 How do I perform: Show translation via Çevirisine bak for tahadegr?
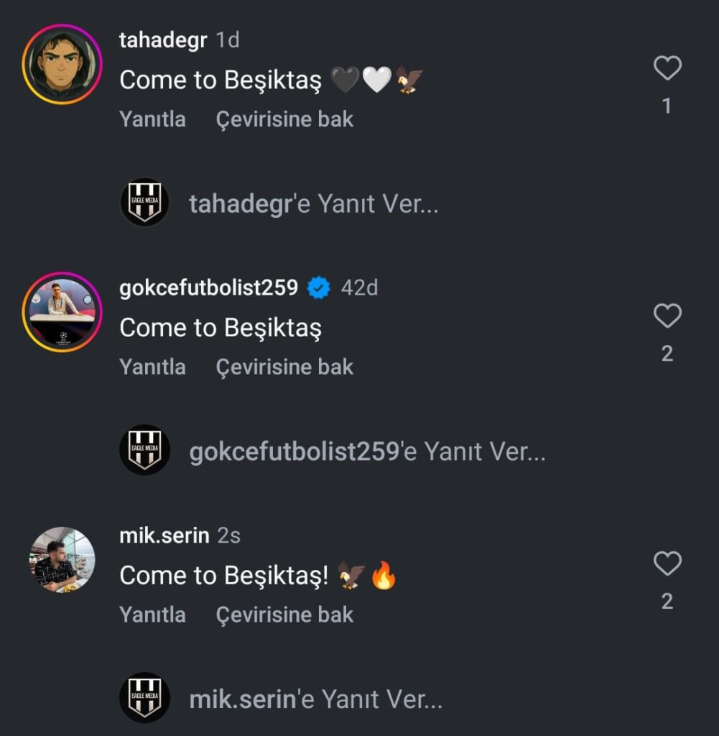pyautogui.click(x=284, y=119)
